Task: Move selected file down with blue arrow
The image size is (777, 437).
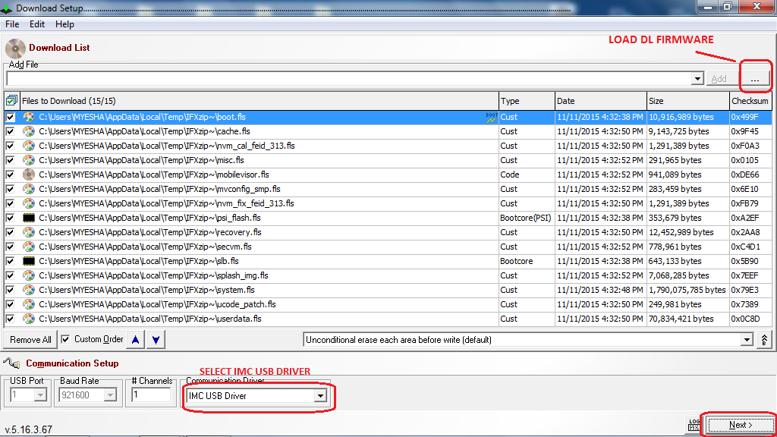Action: pyautogui.click(x=156, y=340)
